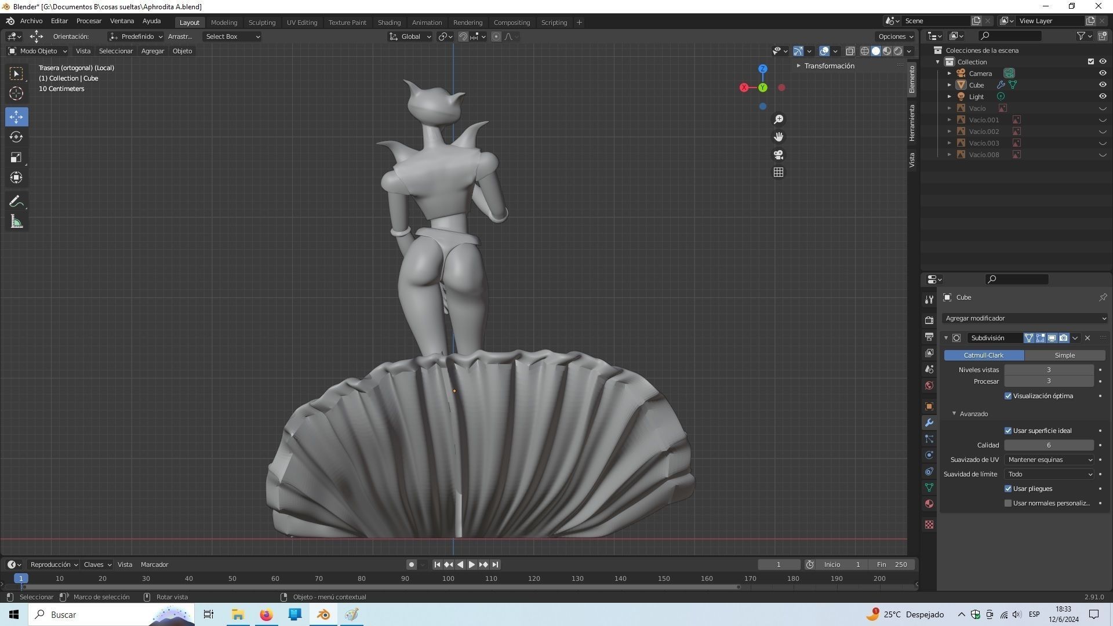Select the Measure tool

16,222
